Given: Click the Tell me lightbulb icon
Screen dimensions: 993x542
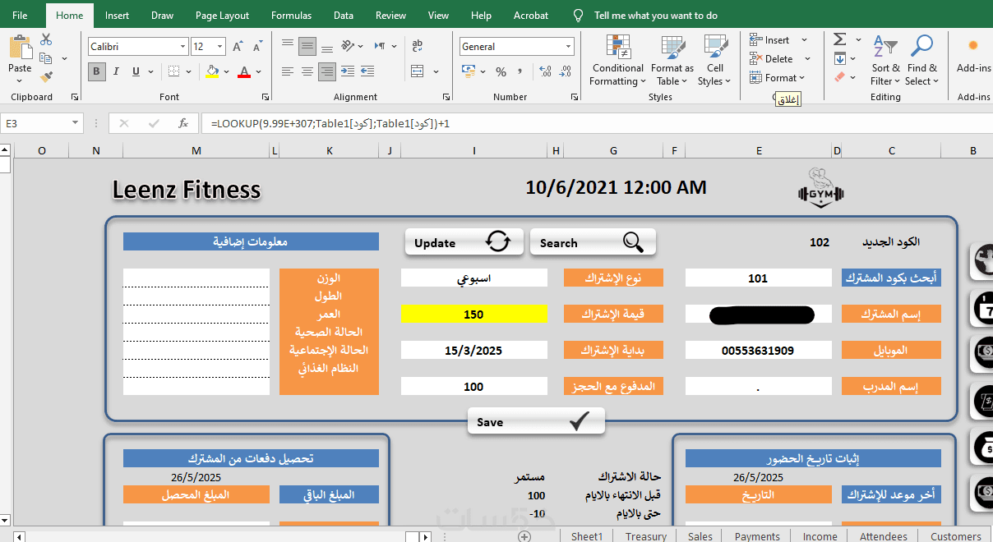Looking at the screenshot, I should 579,16.
